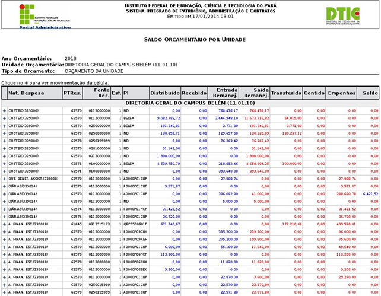Click the Saída value 41.000,00
Screen dimensions: 381x296
point(261,194)
